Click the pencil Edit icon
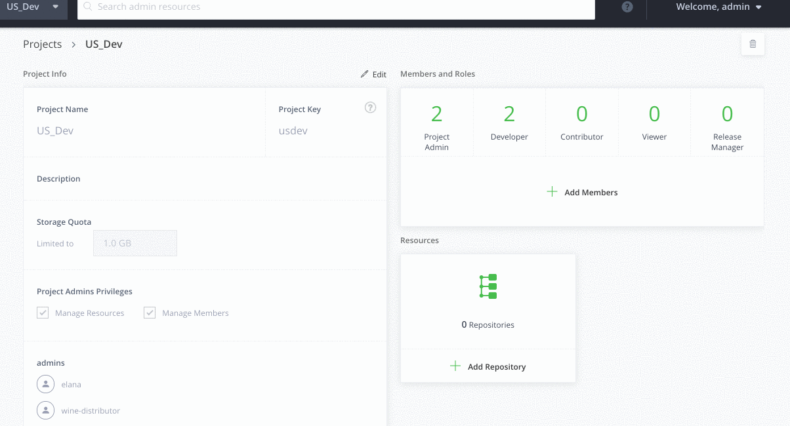The height and width of the screenshot is (426, 790). 365,74
